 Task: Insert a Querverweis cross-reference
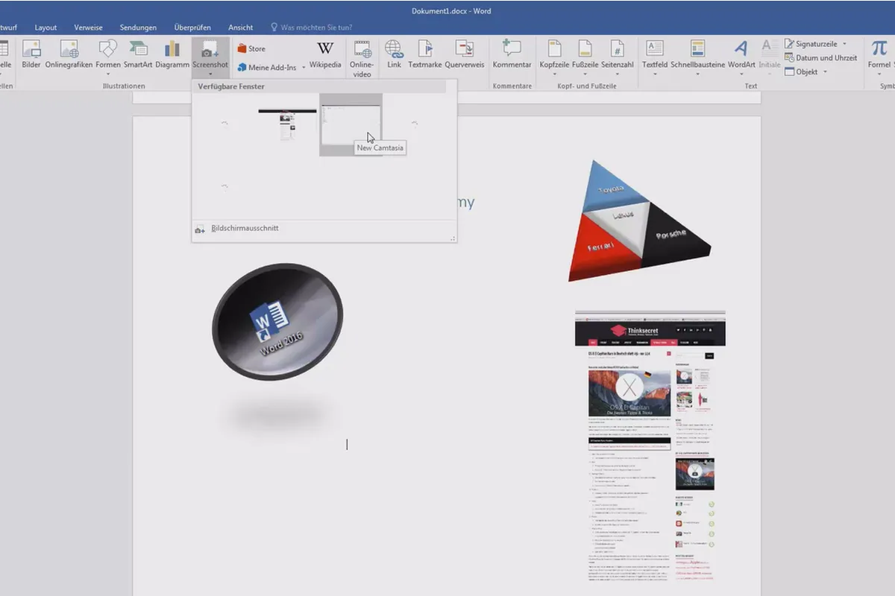click(465, 54)
